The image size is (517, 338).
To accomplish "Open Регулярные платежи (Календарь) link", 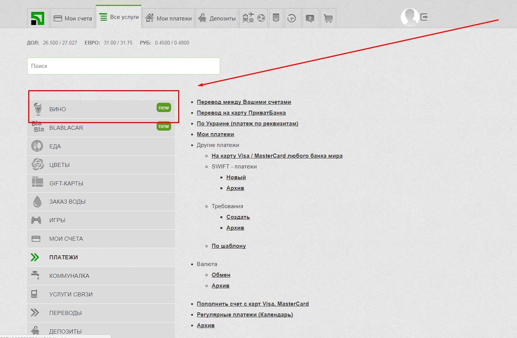I will click(245, 315).
